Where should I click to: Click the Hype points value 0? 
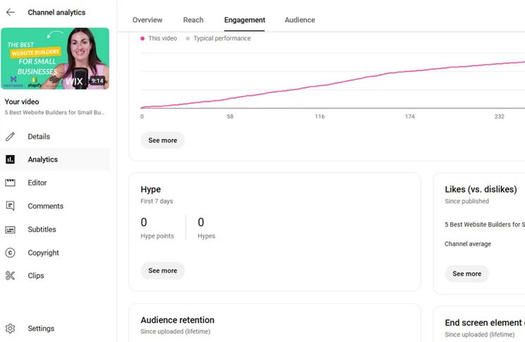coord(144,222)
